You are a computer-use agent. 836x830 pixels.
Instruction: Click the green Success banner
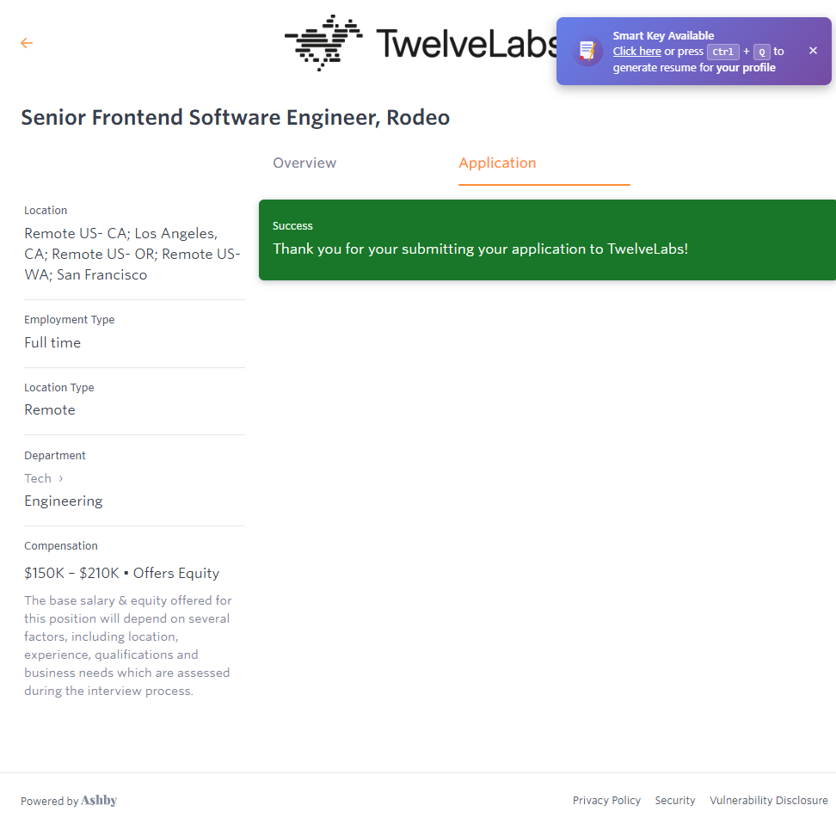pyautogui.click(x=547, y=240)
